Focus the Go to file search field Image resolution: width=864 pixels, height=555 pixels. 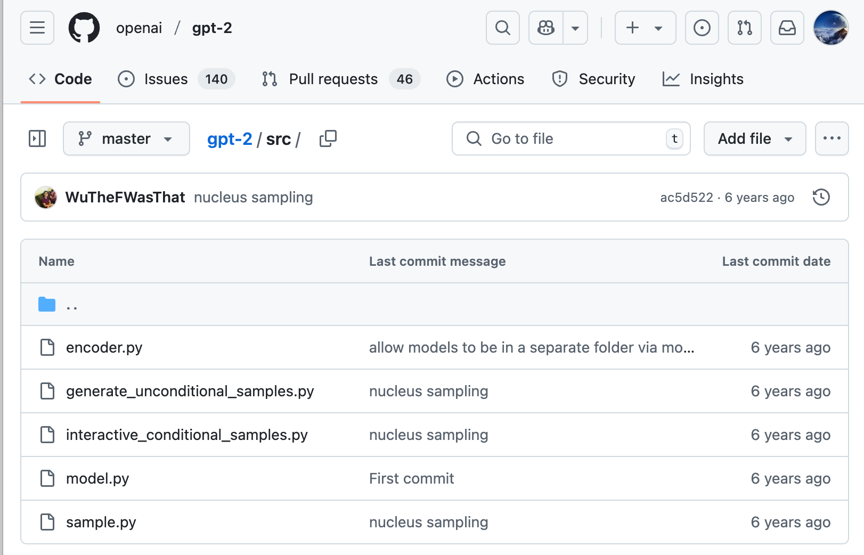click(571, 138)
